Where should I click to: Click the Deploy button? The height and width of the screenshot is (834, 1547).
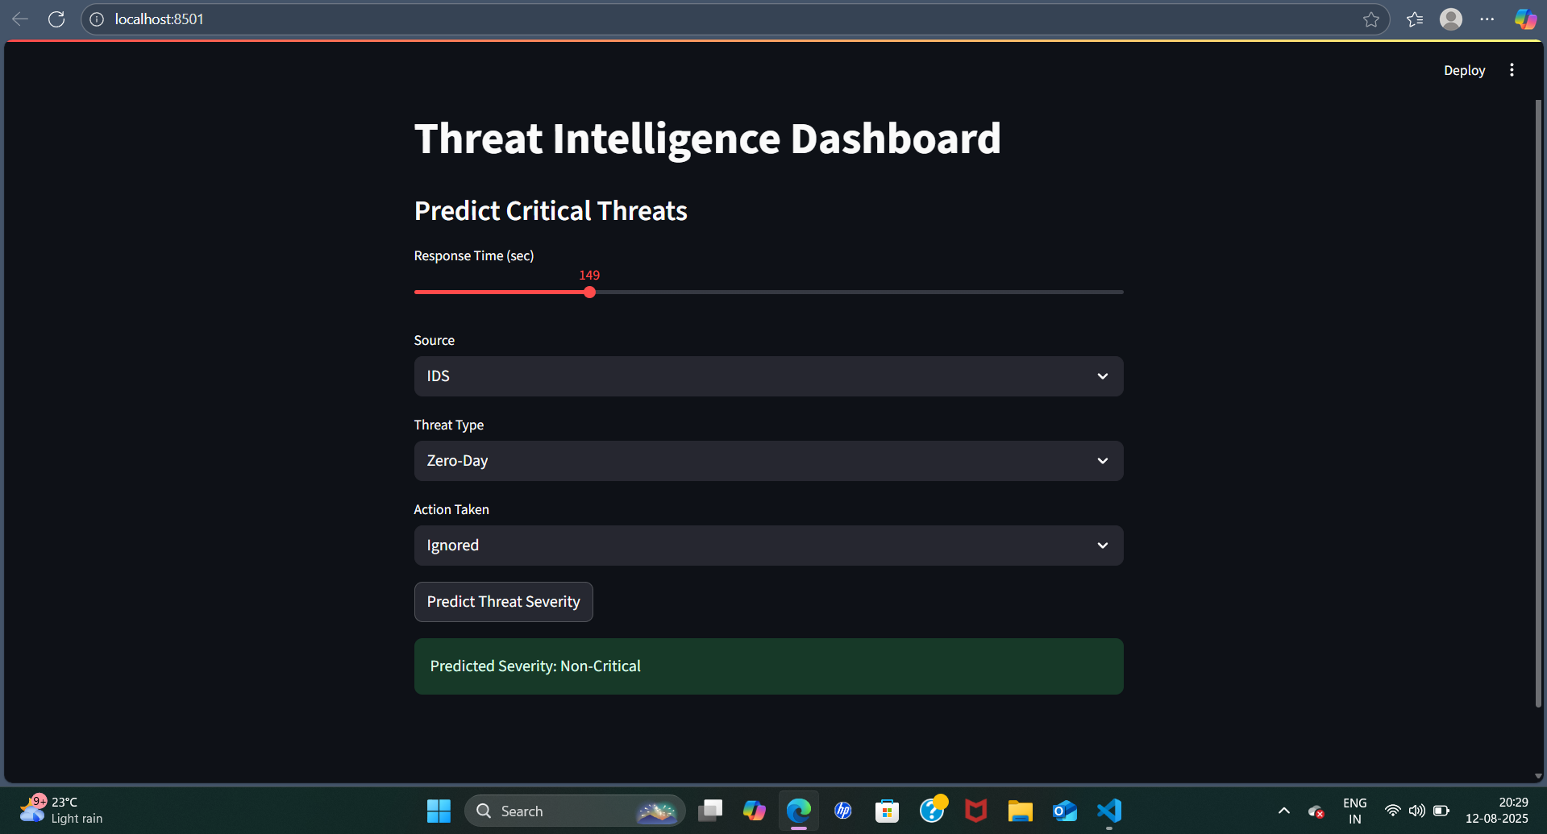tap(1464, 70)
